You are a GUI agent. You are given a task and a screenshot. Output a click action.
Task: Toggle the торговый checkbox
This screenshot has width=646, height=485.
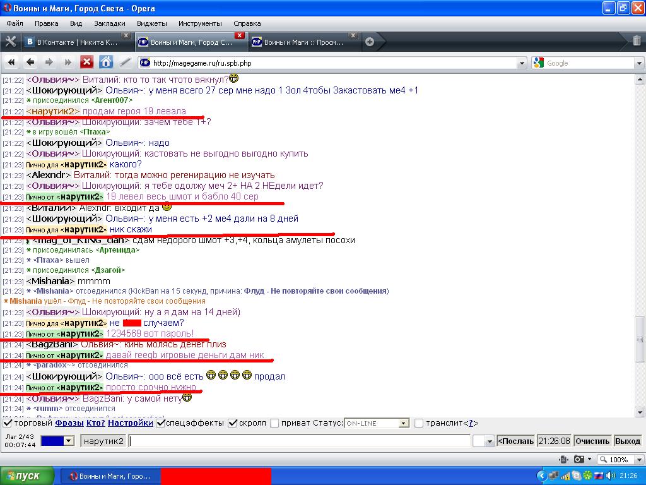(x=8, y=423)
